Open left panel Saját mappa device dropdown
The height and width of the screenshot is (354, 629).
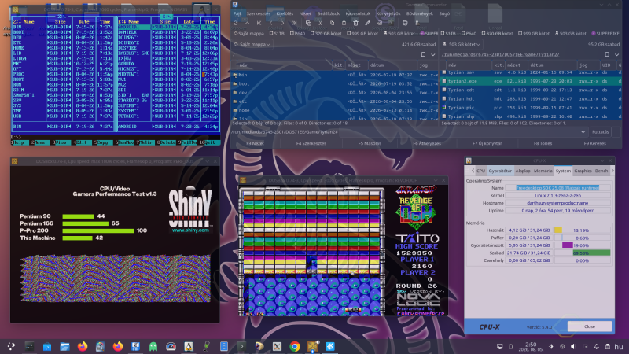(x=252, y=45)
